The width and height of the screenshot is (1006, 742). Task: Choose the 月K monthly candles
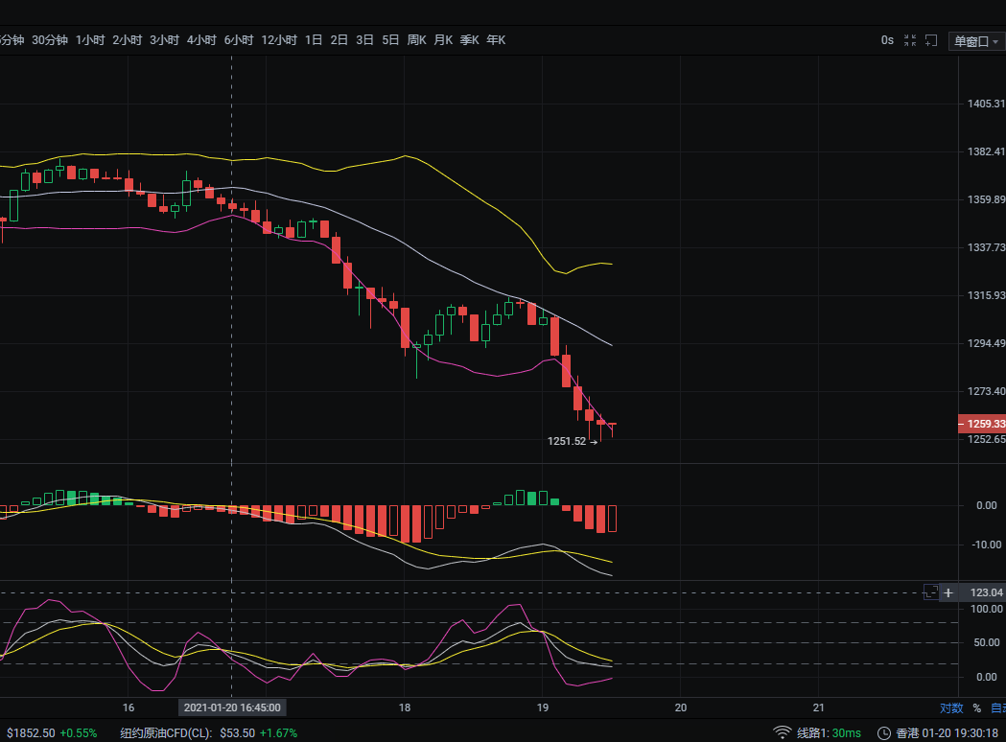point(443,39)
